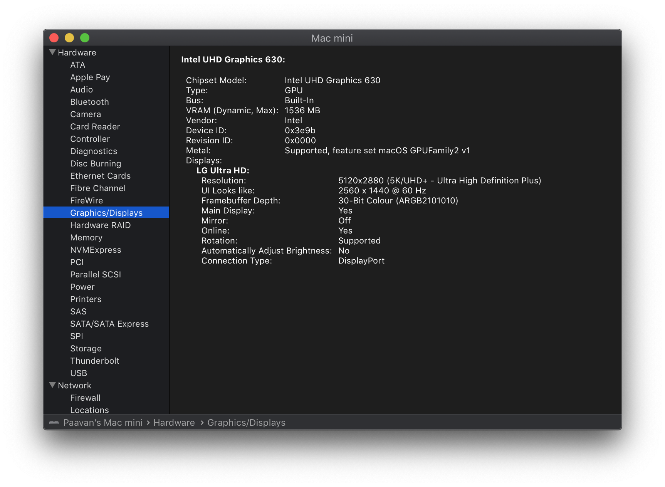Click Hardware in the bottom path bar
The image size is (665, 487).
(x=174, y=423)
